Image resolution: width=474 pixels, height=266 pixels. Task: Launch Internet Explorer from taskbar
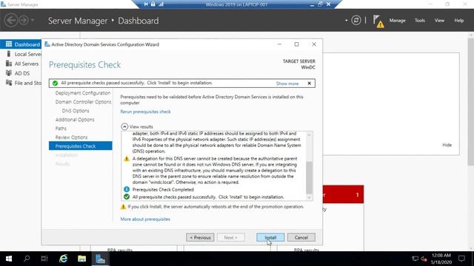pyautogui.click(x=63, y=259)
